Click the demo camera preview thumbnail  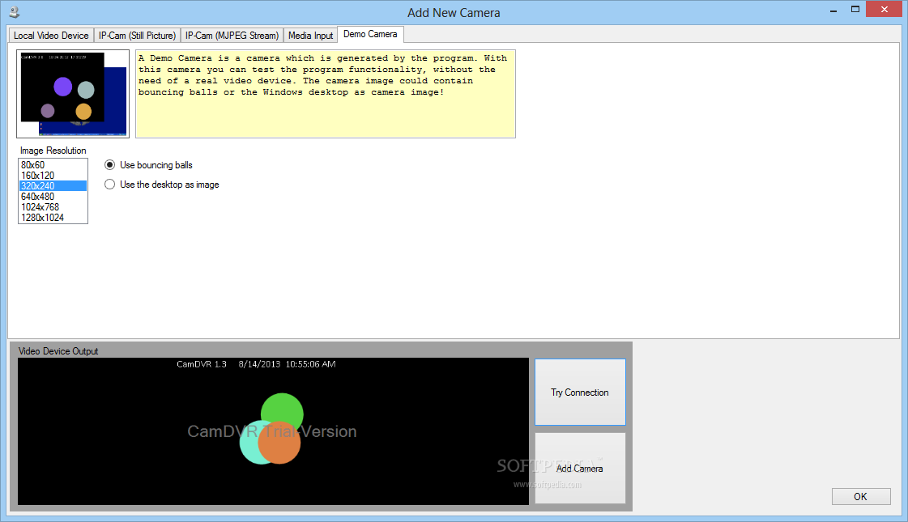73,94
